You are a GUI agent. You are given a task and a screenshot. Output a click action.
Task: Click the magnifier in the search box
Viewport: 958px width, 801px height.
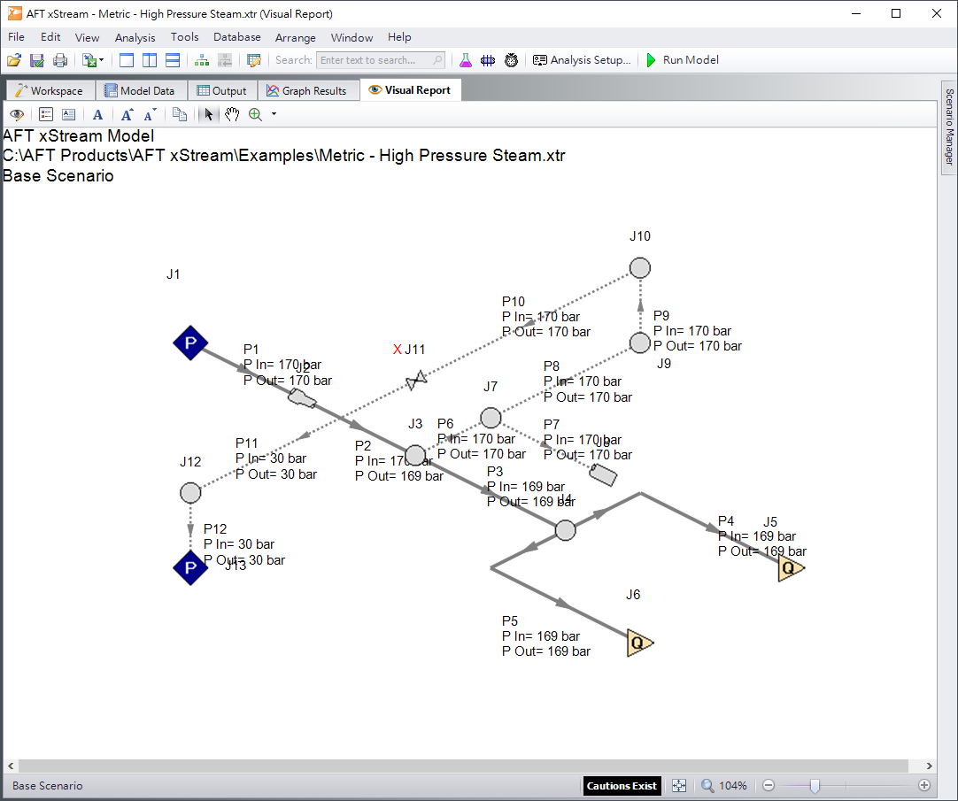[437, 60]
